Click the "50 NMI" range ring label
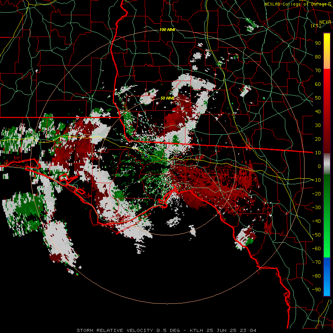333x333 pixels. click(168, 98)
